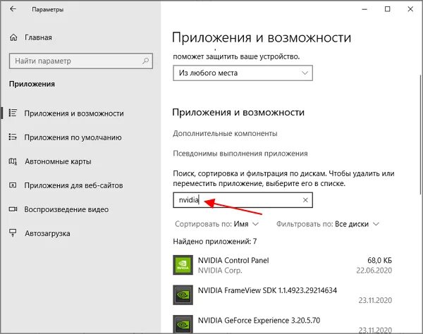Screen dimensions: 423x334
Task: Open the Из любого места dropdown
Action: click(243, 73)
